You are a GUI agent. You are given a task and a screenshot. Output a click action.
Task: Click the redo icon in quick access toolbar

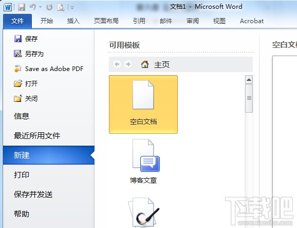[x=49, y=7]
